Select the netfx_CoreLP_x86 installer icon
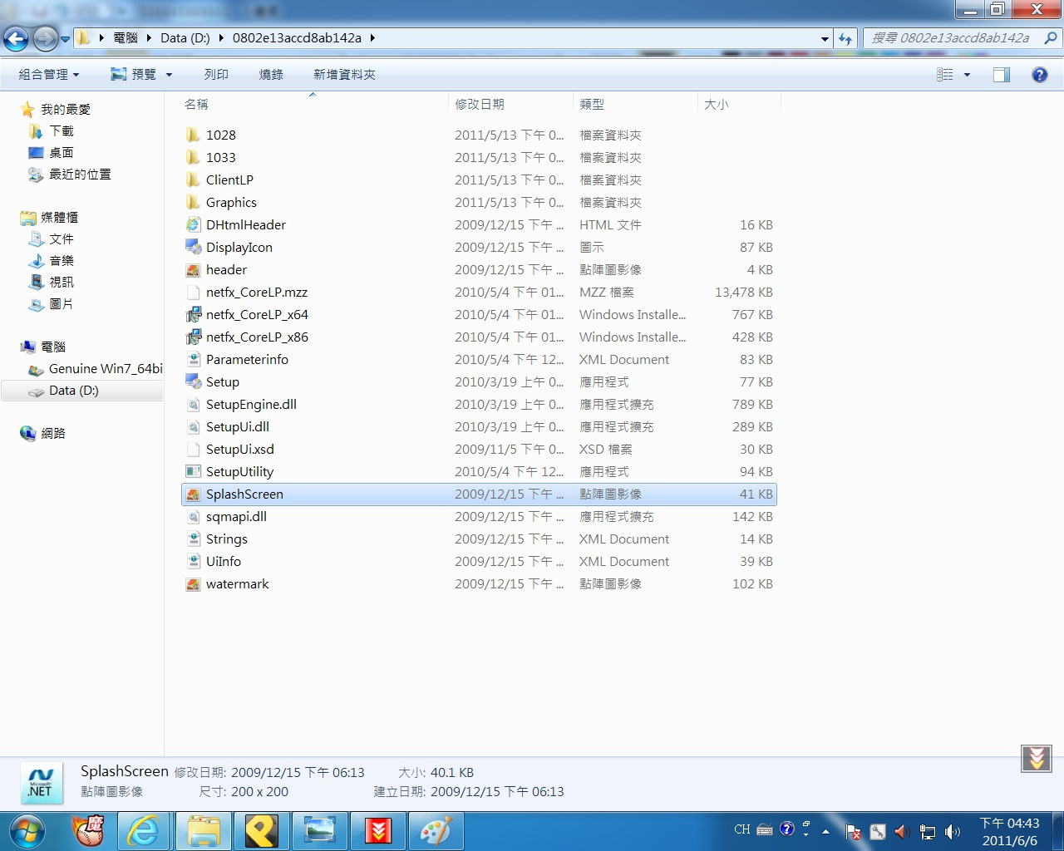The height and width of the screenshot is (851, 1064). click(x=193, y=337)
